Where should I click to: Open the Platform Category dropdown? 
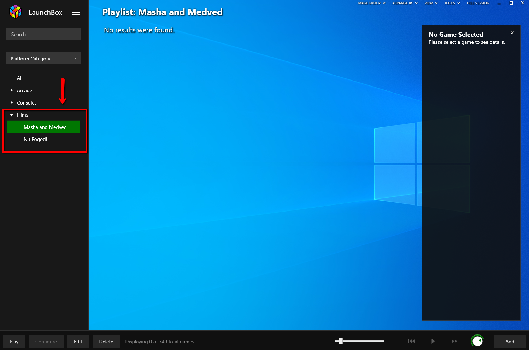[43, 58]
